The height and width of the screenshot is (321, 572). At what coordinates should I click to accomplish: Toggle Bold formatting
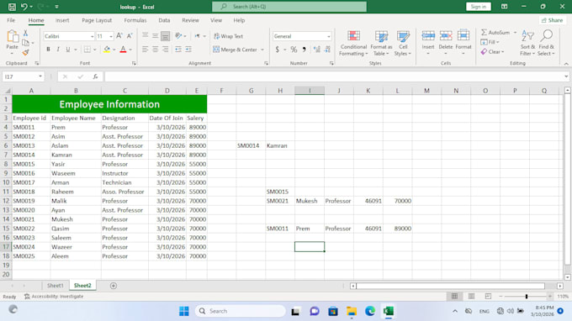48,50
